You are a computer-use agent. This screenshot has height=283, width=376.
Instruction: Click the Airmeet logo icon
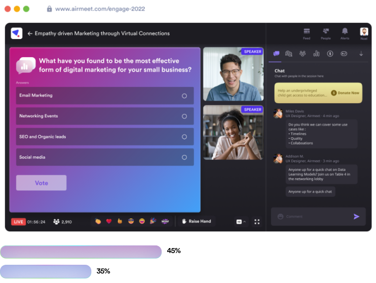(x=17, y=33)
